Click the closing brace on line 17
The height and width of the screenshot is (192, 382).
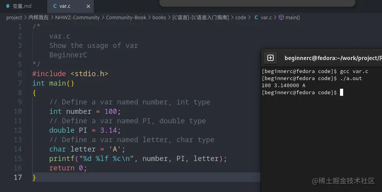click(x=34, y=177)
